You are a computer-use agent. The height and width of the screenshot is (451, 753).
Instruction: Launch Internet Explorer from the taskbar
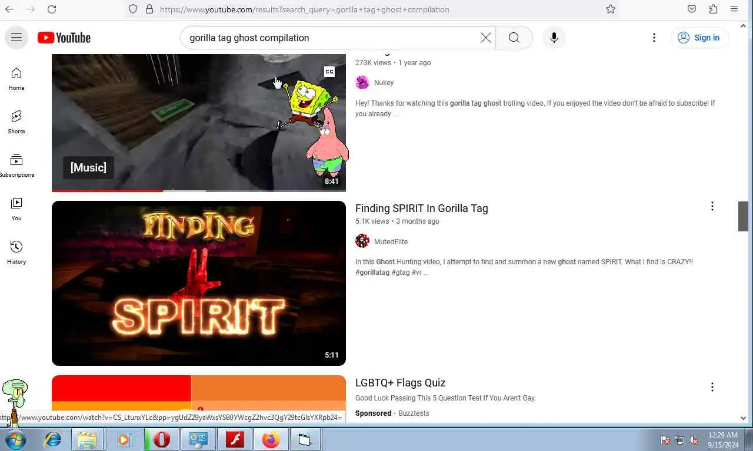coord(53,439)
